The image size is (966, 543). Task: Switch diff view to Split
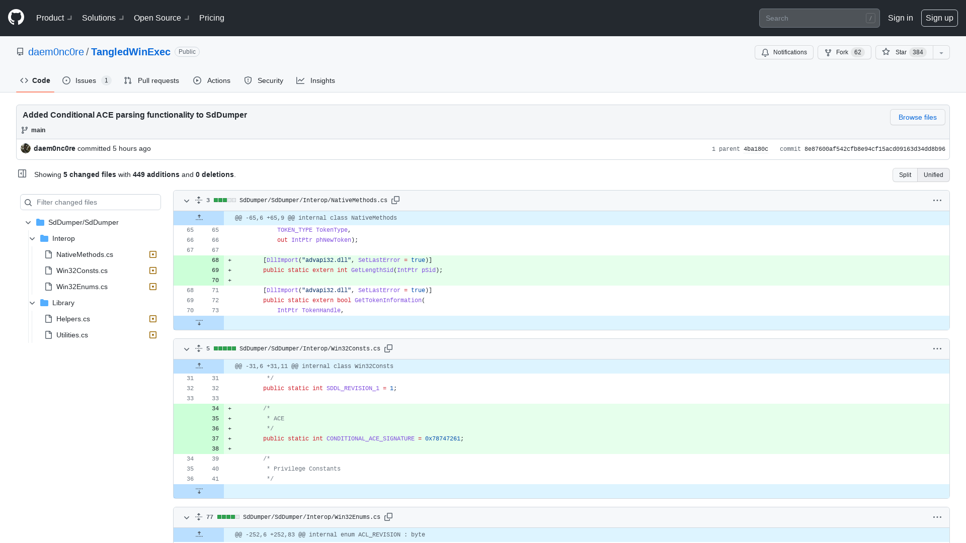pyautogui.click(x=905, y=175)
